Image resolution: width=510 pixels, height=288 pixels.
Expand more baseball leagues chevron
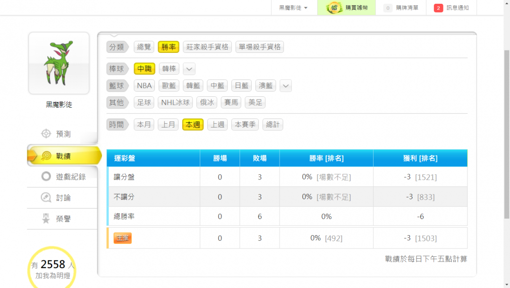(189, 69)
